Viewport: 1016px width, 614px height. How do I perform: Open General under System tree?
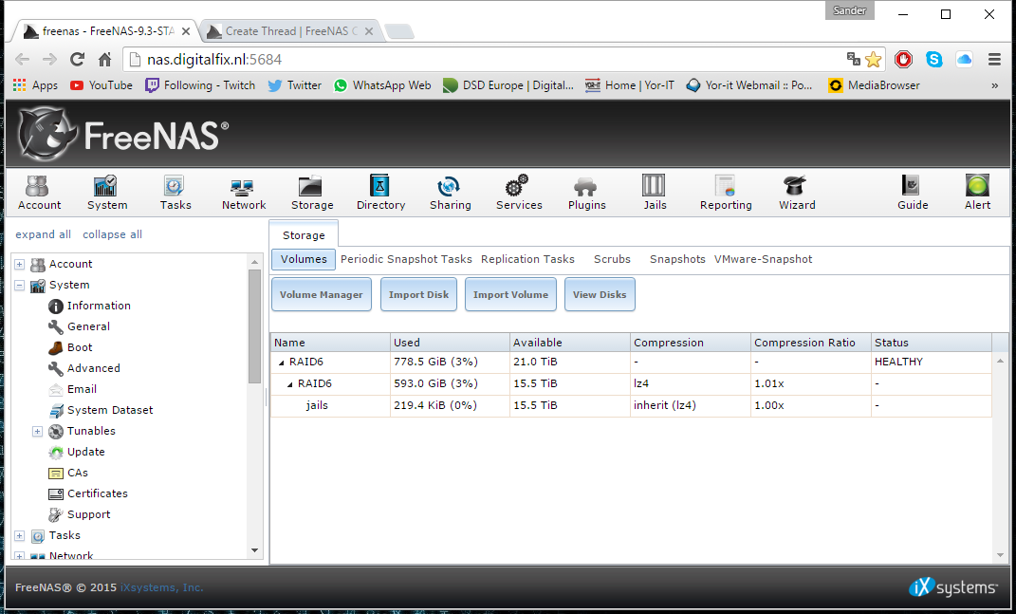[x=88, y=326]
